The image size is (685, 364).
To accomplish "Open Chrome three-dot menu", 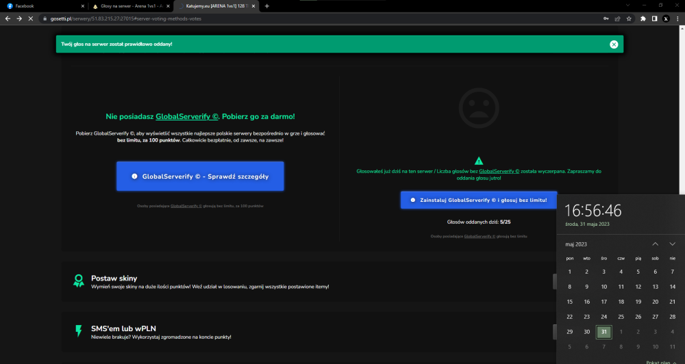I will point(677,18).
